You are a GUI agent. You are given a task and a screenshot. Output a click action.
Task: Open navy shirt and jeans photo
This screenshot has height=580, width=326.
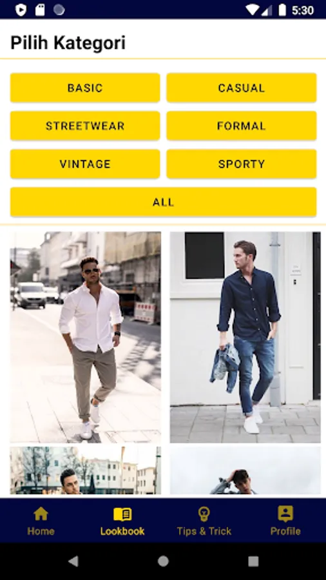tap(245, 337)
